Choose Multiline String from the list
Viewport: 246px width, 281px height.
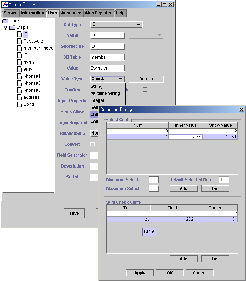pyautogui.click(x=105, y=93)
